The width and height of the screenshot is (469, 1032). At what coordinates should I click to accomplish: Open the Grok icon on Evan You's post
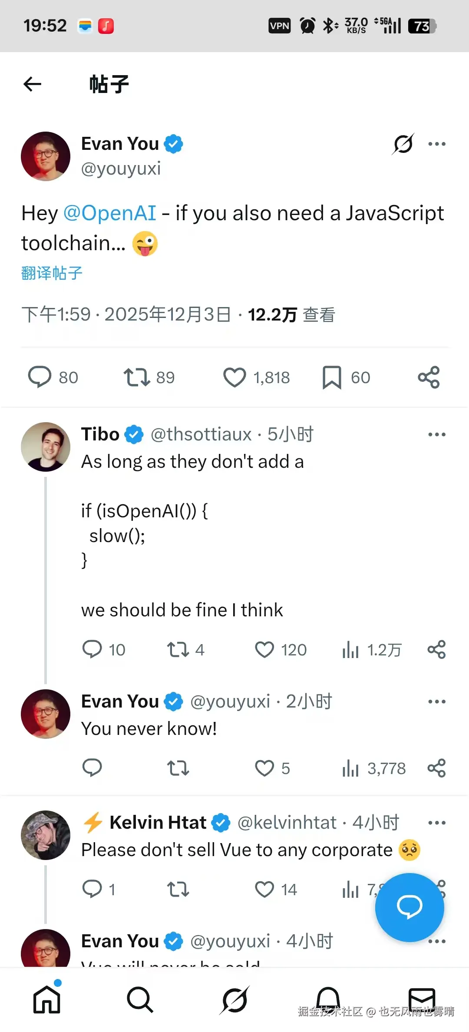pos(403,144)
